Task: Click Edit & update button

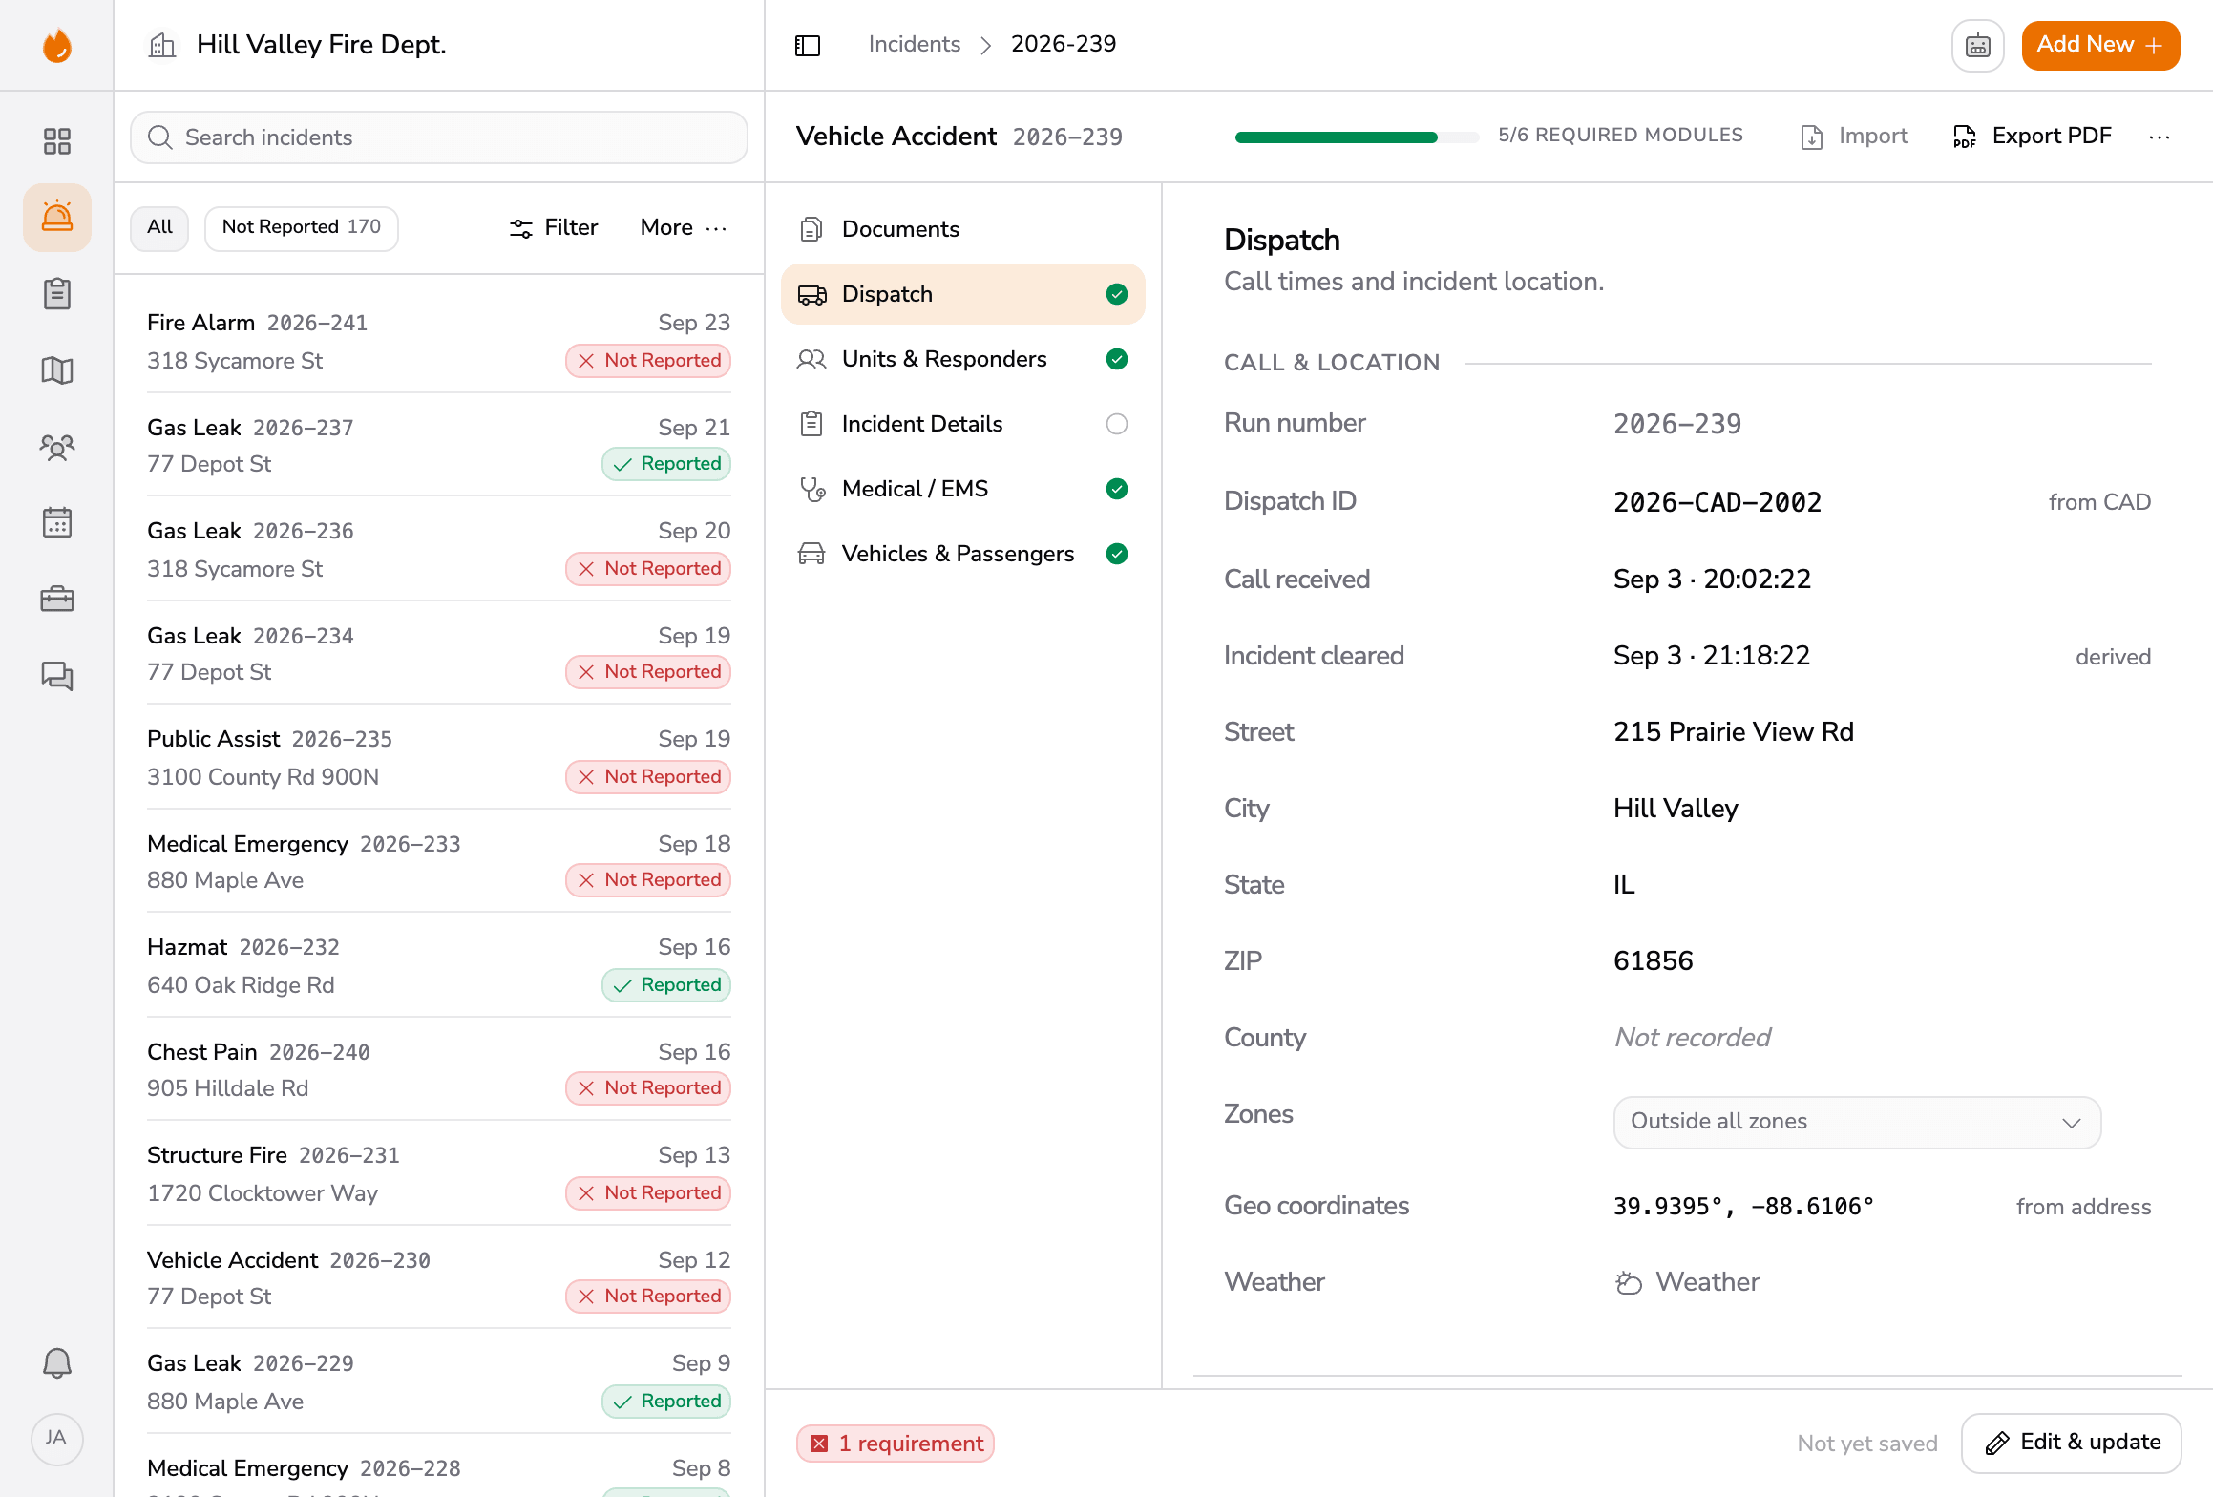Action: coord(2071,1443)
